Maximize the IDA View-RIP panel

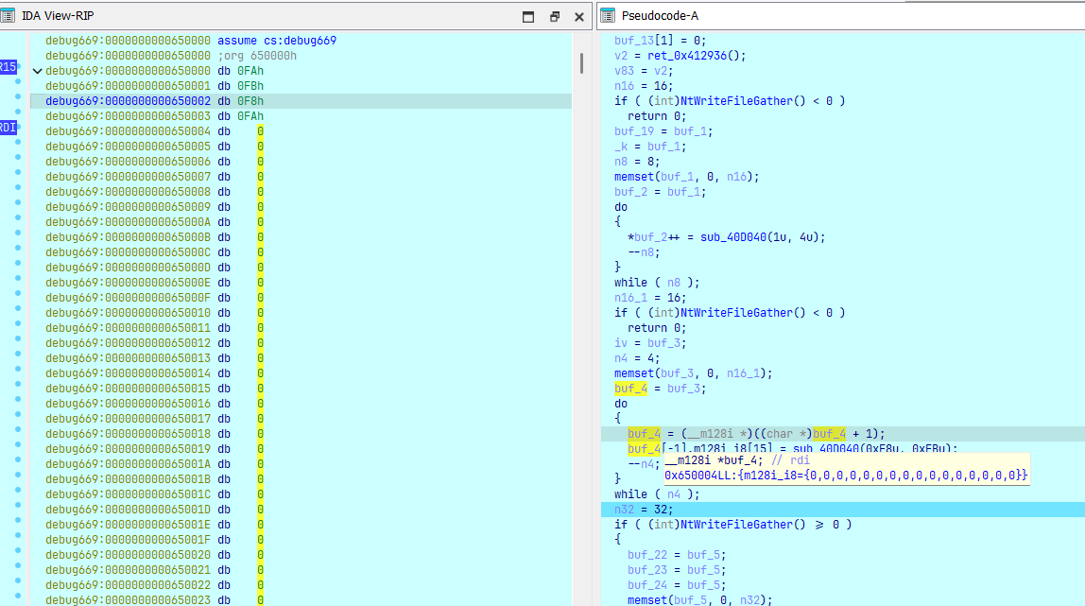click(528, 17)
